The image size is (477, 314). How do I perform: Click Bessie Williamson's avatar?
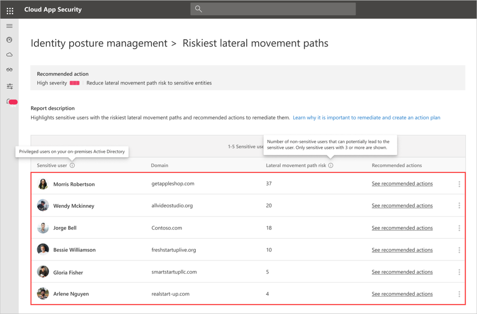tap(43, 249)
